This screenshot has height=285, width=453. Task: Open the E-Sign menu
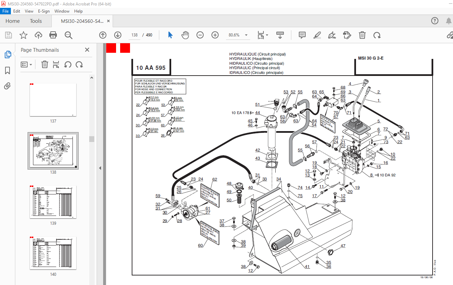(x=44, y=11)
